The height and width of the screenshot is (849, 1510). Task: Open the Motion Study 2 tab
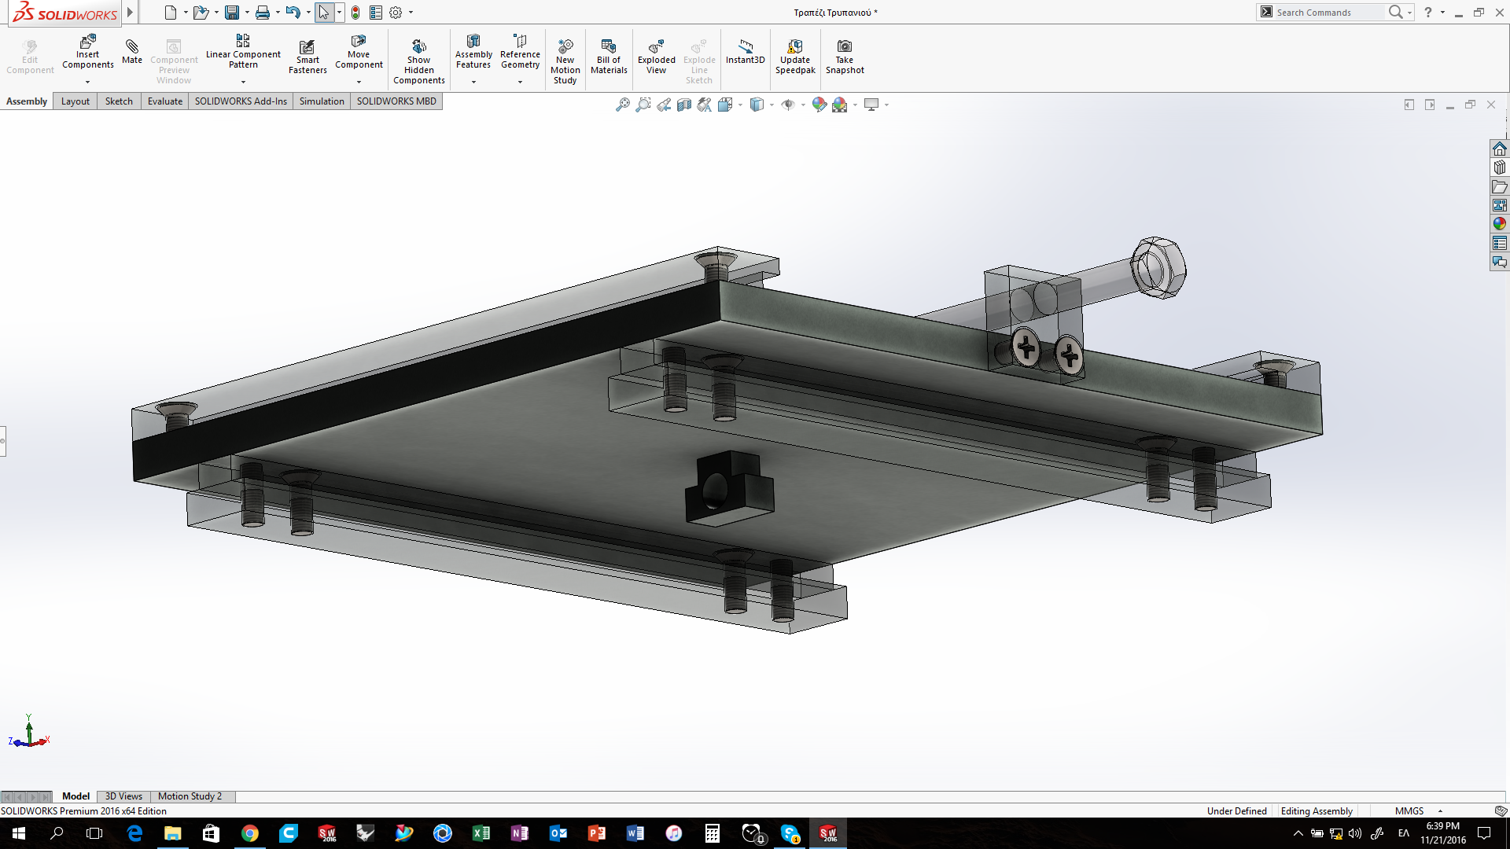coord(190,796)
